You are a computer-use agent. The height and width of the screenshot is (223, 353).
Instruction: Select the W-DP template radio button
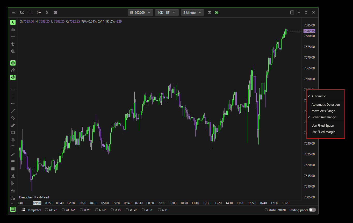[x=143, y=210]
